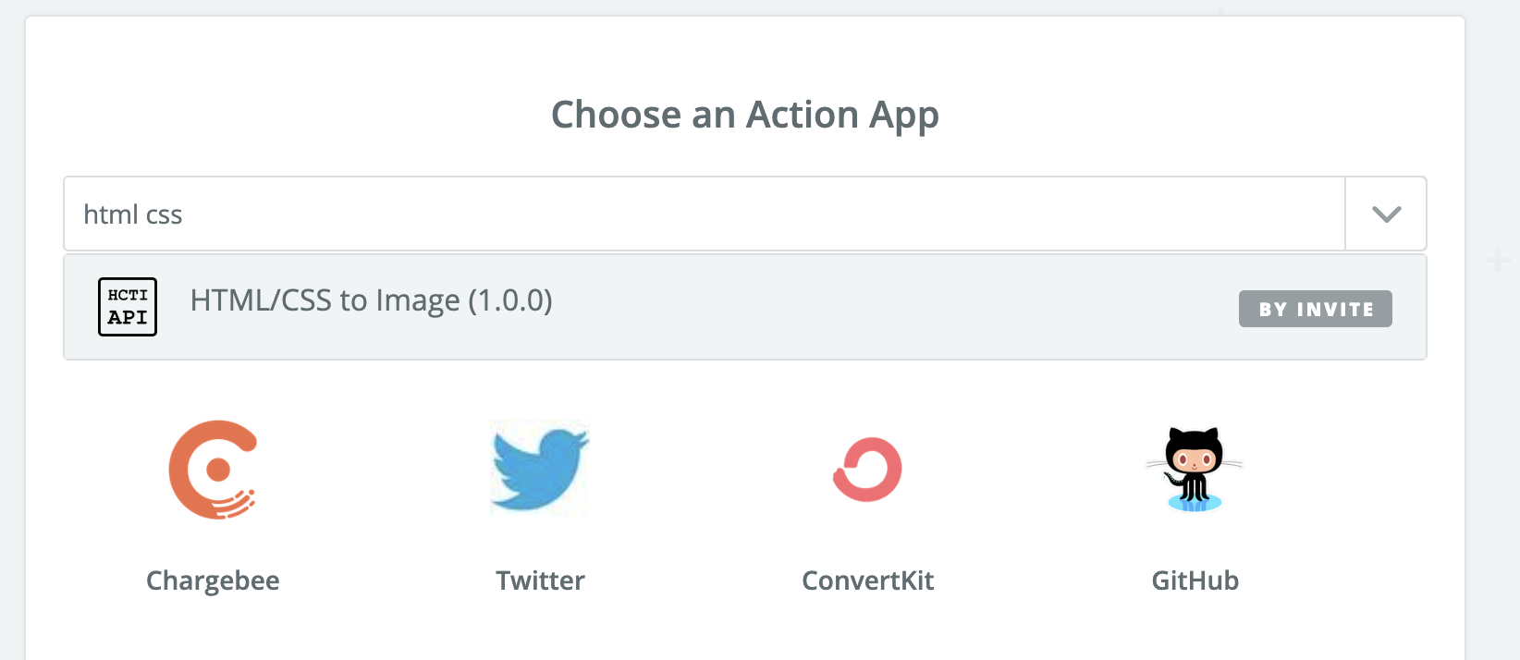Pick the ConvertKit circular logo
Screen dimensions: 1520x660
867,470
